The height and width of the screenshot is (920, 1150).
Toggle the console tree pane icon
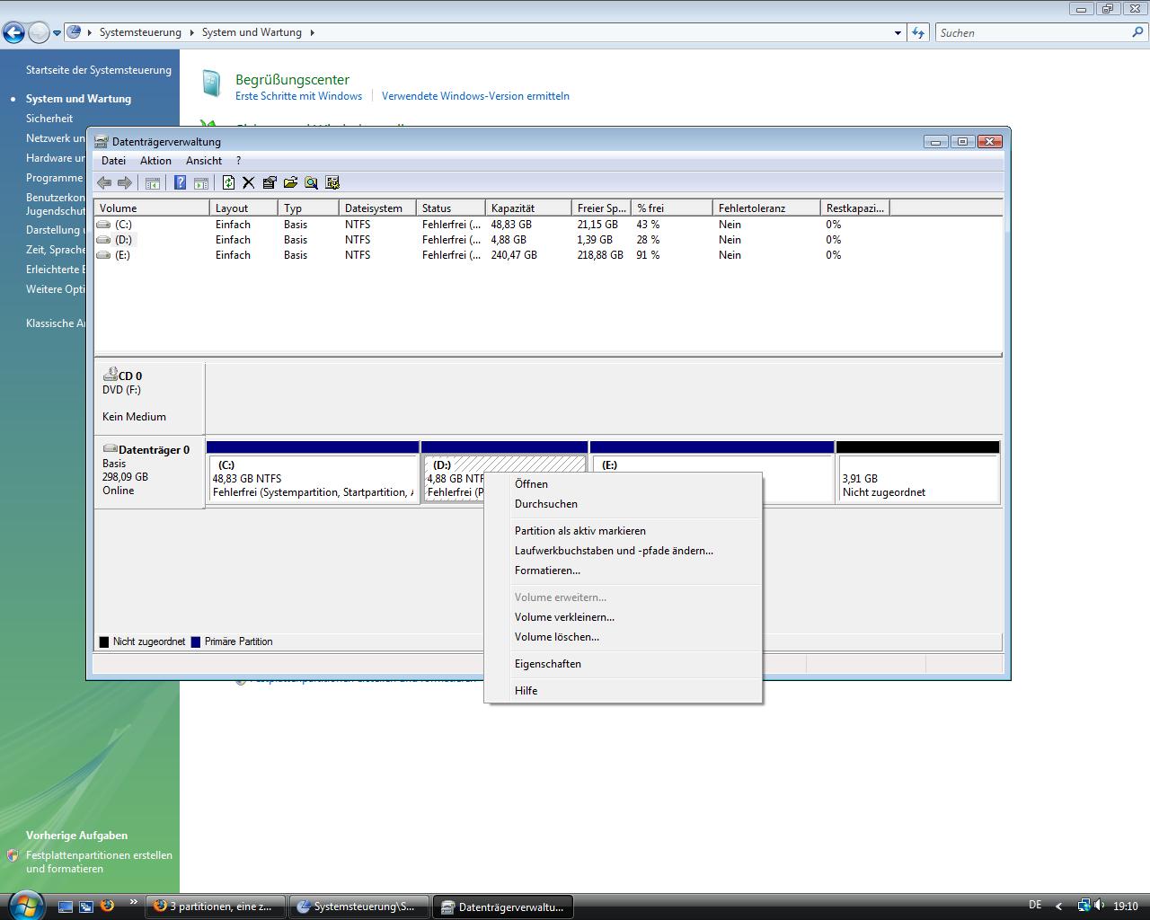pyautogui.click(x=153, y=182)
